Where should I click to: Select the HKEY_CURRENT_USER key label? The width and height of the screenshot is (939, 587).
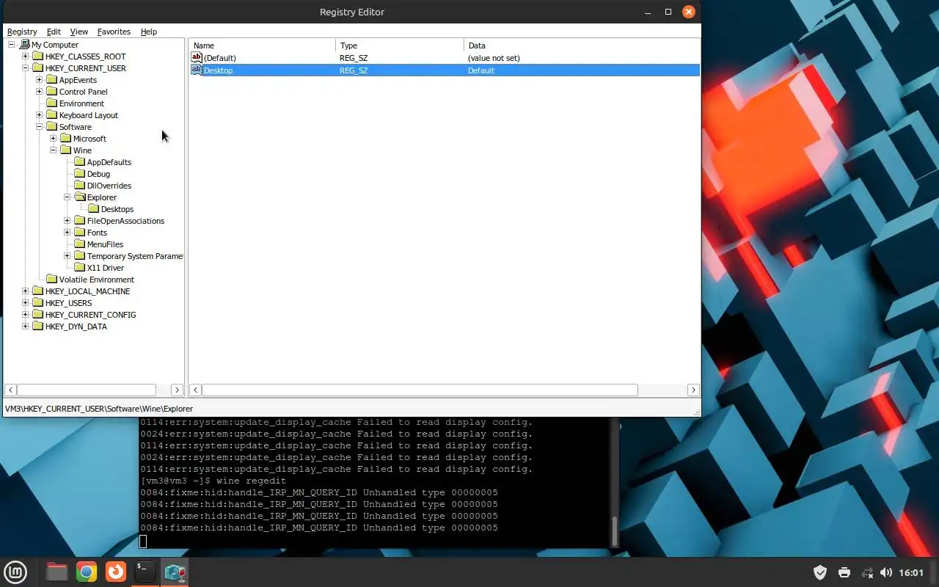[86, 68]
